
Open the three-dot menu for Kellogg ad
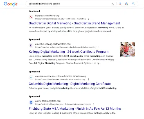point(99,47)
